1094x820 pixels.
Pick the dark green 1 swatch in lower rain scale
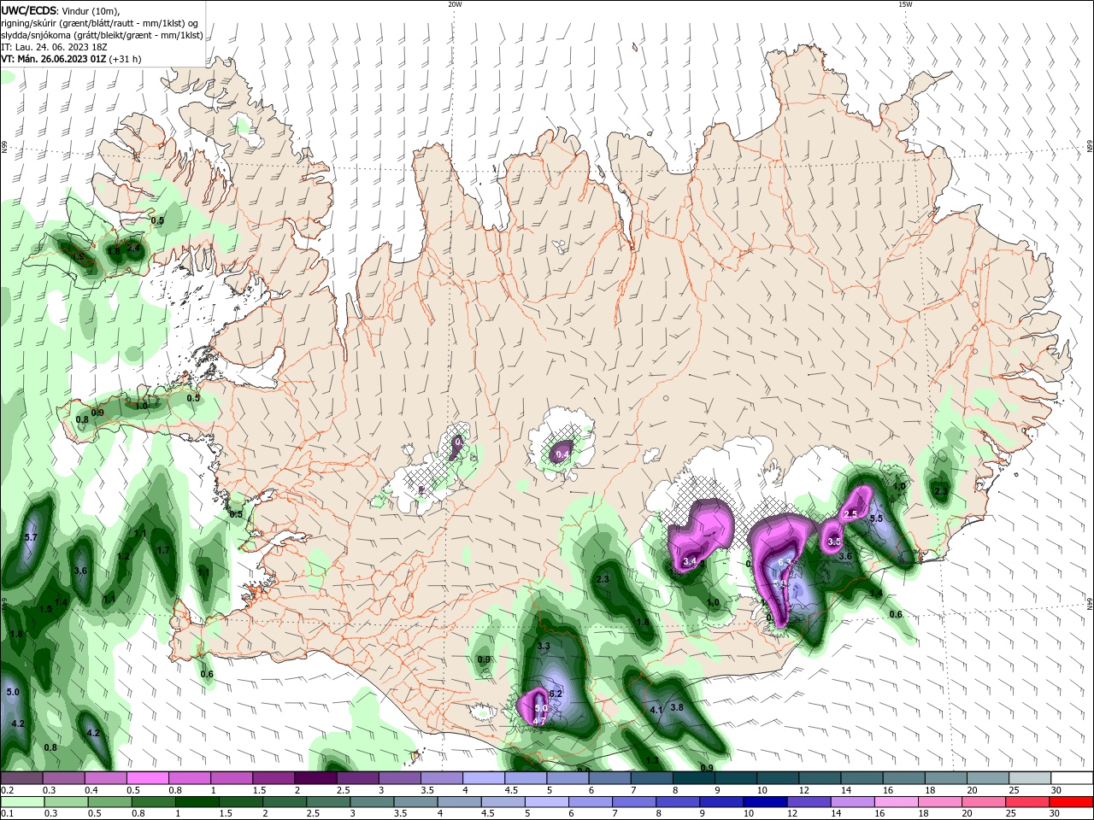click(x=197, y=803)
